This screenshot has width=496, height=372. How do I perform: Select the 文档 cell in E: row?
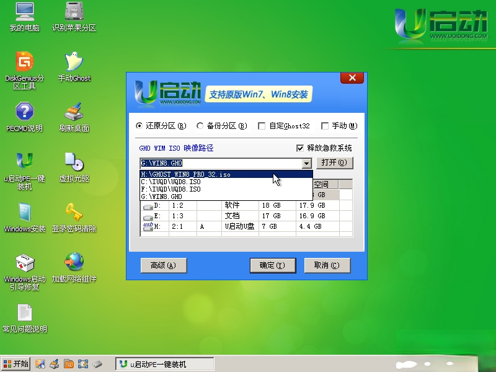240,216
